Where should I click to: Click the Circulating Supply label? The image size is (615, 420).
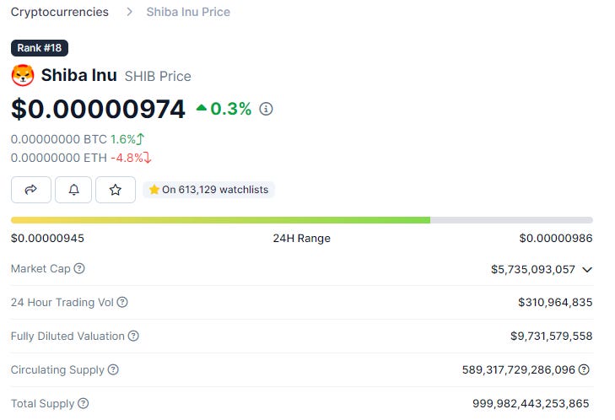57,369
